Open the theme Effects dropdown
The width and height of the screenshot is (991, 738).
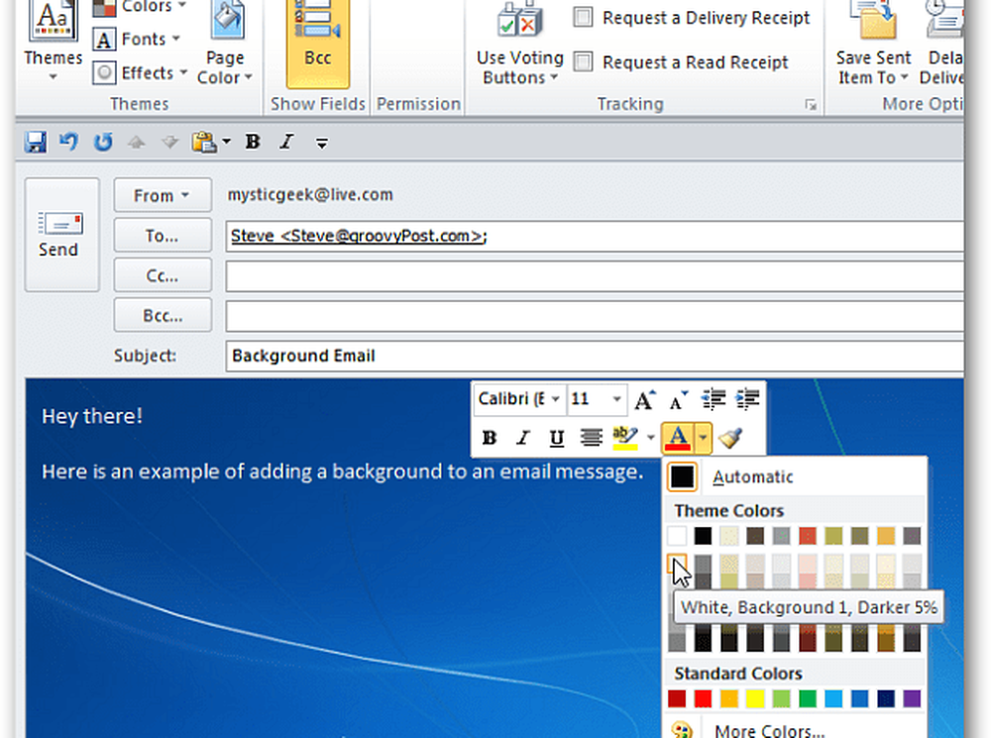[x=141, y=72]
